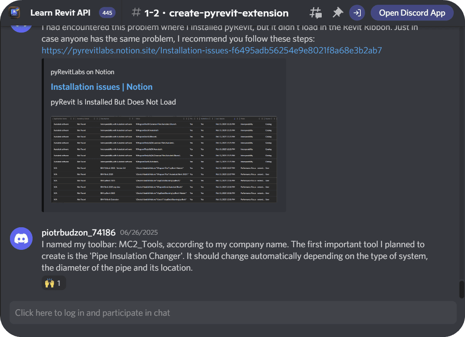The width and height of the screenshot is (465, 337).
Task: Click the piotrbudzon_74186 Discord avatar
Action: (x=21, y=239)
